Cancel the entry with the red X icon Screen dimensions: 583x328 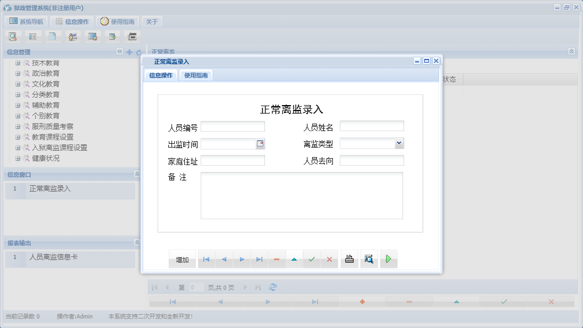[x=329, y=258]
